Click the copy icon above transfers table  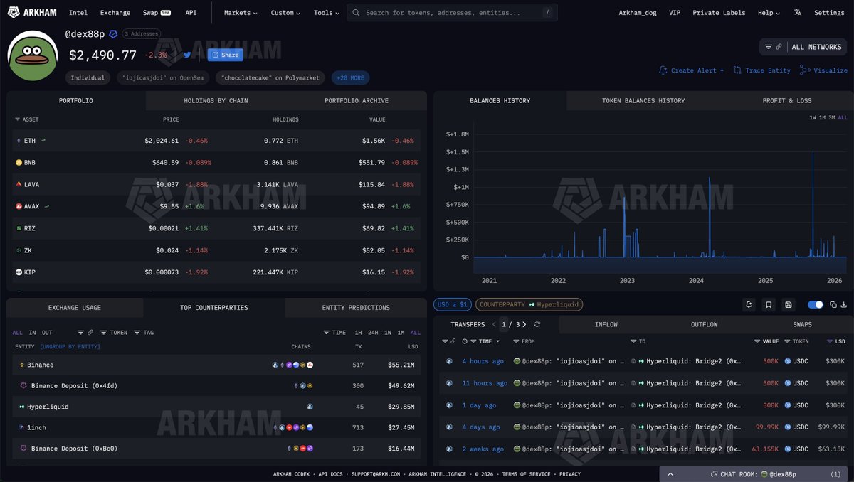click(x=833, y=304)
